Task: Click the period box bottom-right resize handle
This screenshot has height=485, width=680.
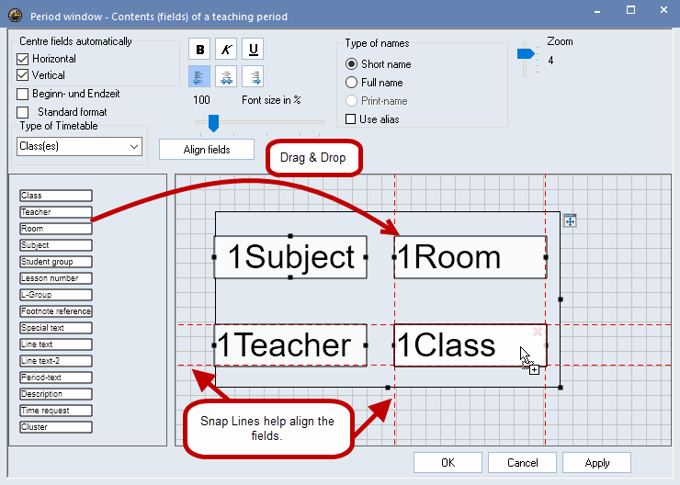Action: (561, 388)
